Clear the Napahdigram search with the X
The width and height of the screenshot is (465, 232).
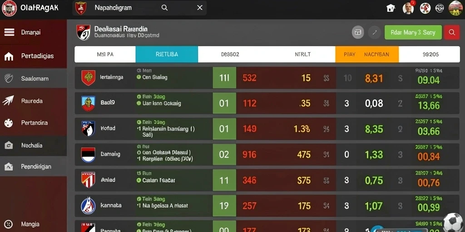pos(200,8)
